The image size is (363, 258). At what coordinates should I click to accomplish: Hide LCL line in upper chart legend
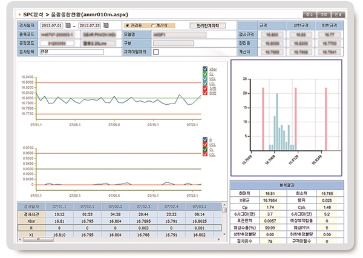(205, 84)
